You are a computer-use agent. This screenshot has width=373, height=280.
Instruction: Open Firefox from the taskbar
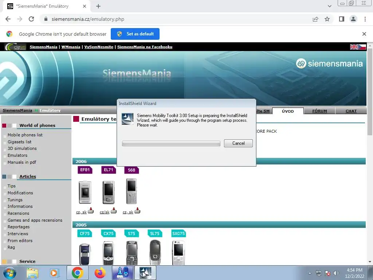[100, 273]
